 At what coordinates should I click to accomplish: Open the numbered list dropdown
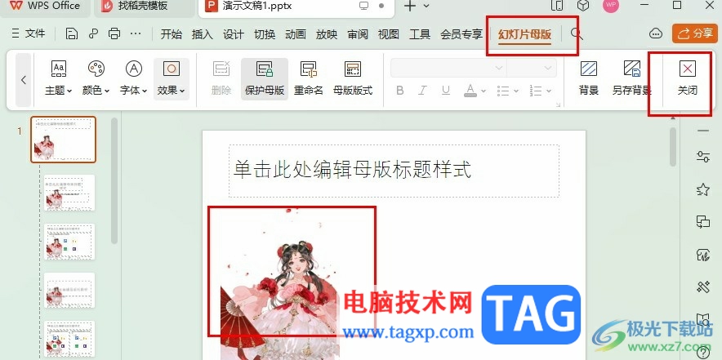click(x=549, y=91)
